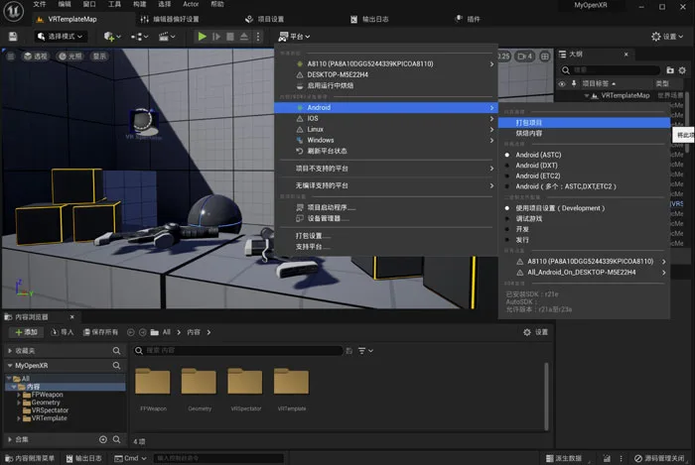Click the console command input field
The image size is (695, 465).
218,458
